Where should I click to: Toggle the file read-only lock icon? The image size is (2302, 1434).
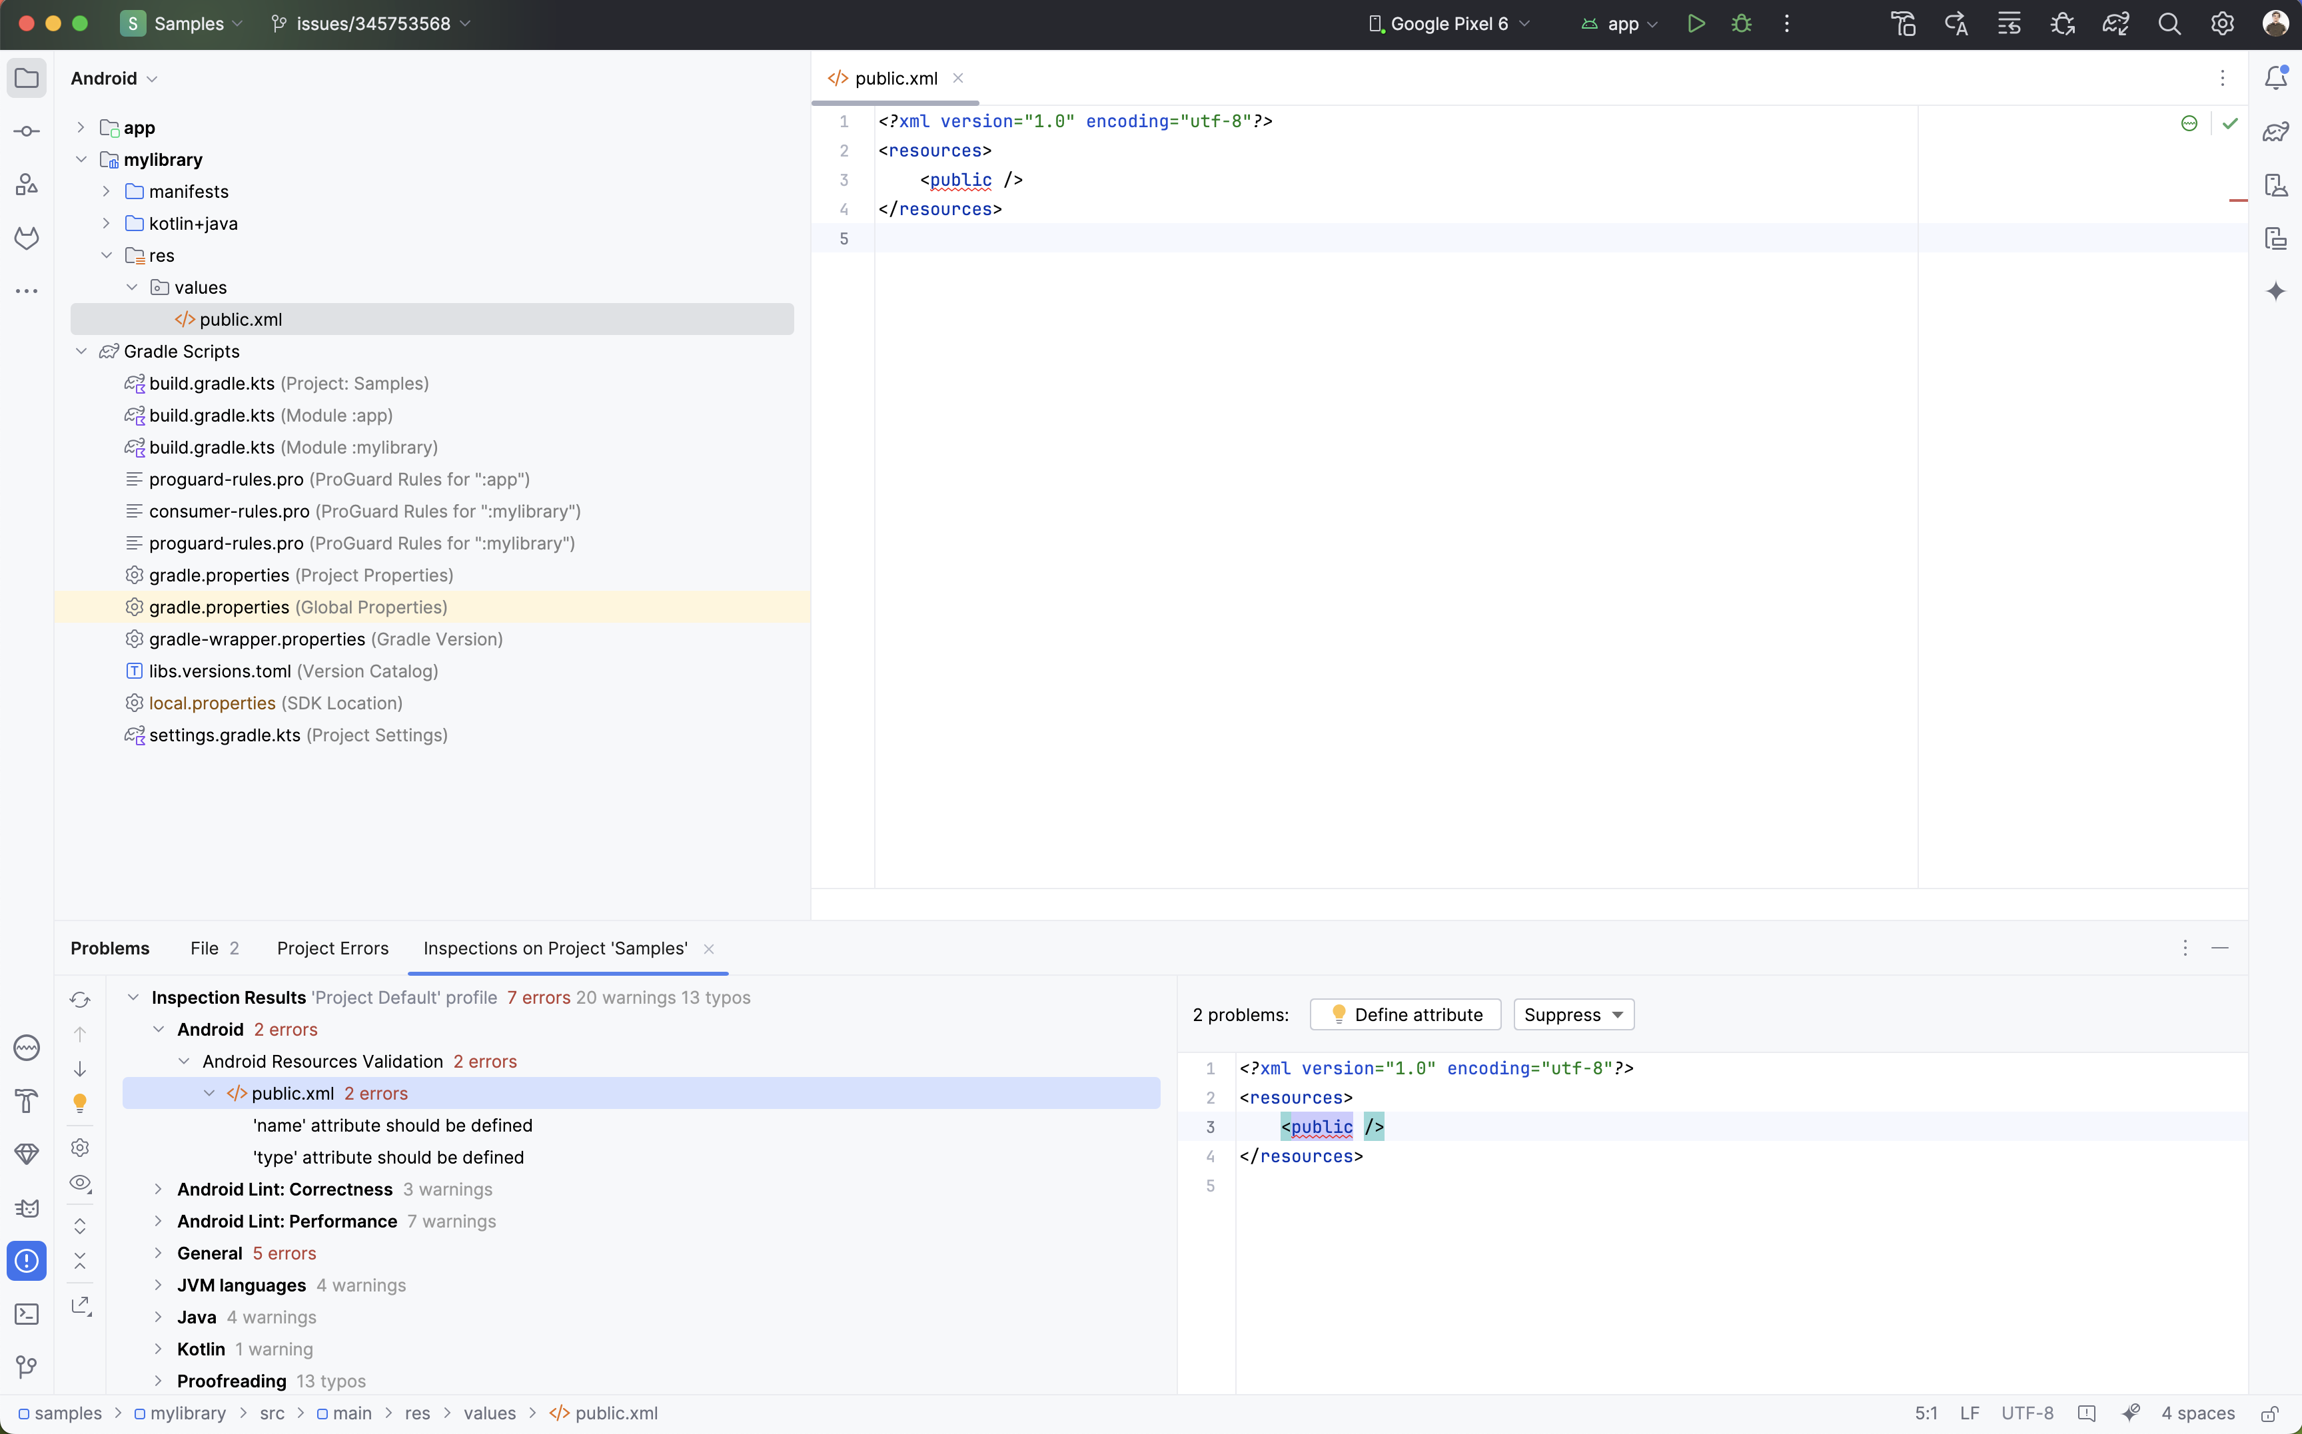2270,1413
